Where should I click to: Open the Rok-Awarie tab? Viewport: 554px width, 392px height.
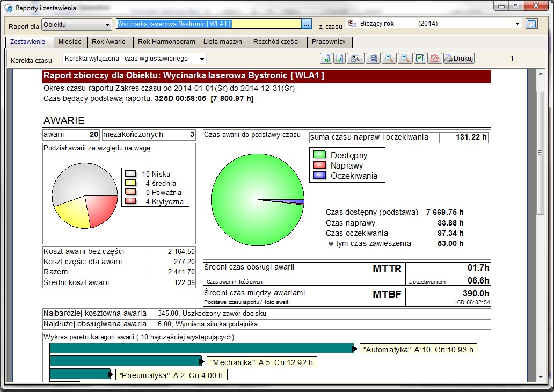click(109, 42)
